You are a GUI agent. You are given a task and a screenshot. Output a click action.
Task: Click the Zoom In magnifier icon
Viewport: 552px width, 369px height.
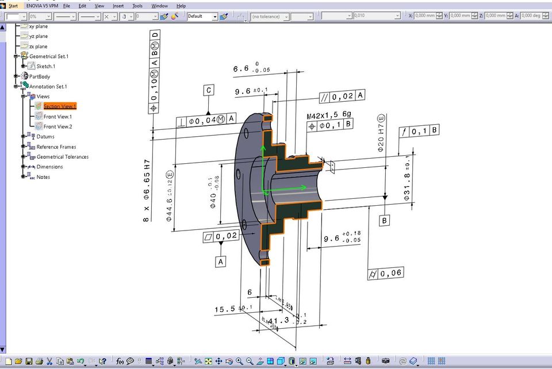point(239,361)
